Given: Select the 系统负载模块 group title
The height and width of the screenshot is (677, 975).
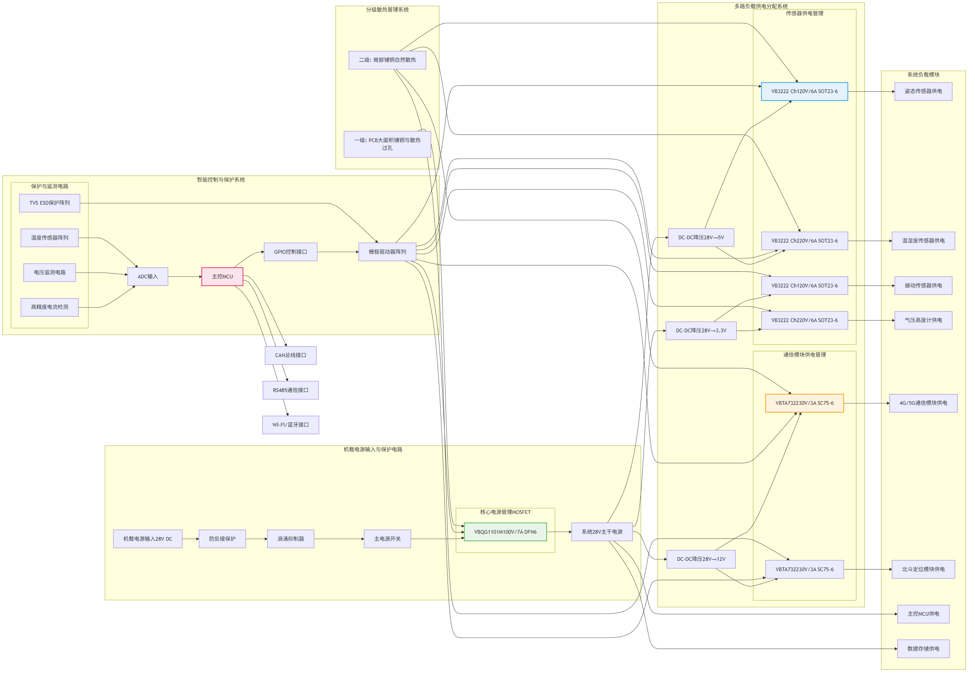Looking at the screenshot, I should [923, 75].
